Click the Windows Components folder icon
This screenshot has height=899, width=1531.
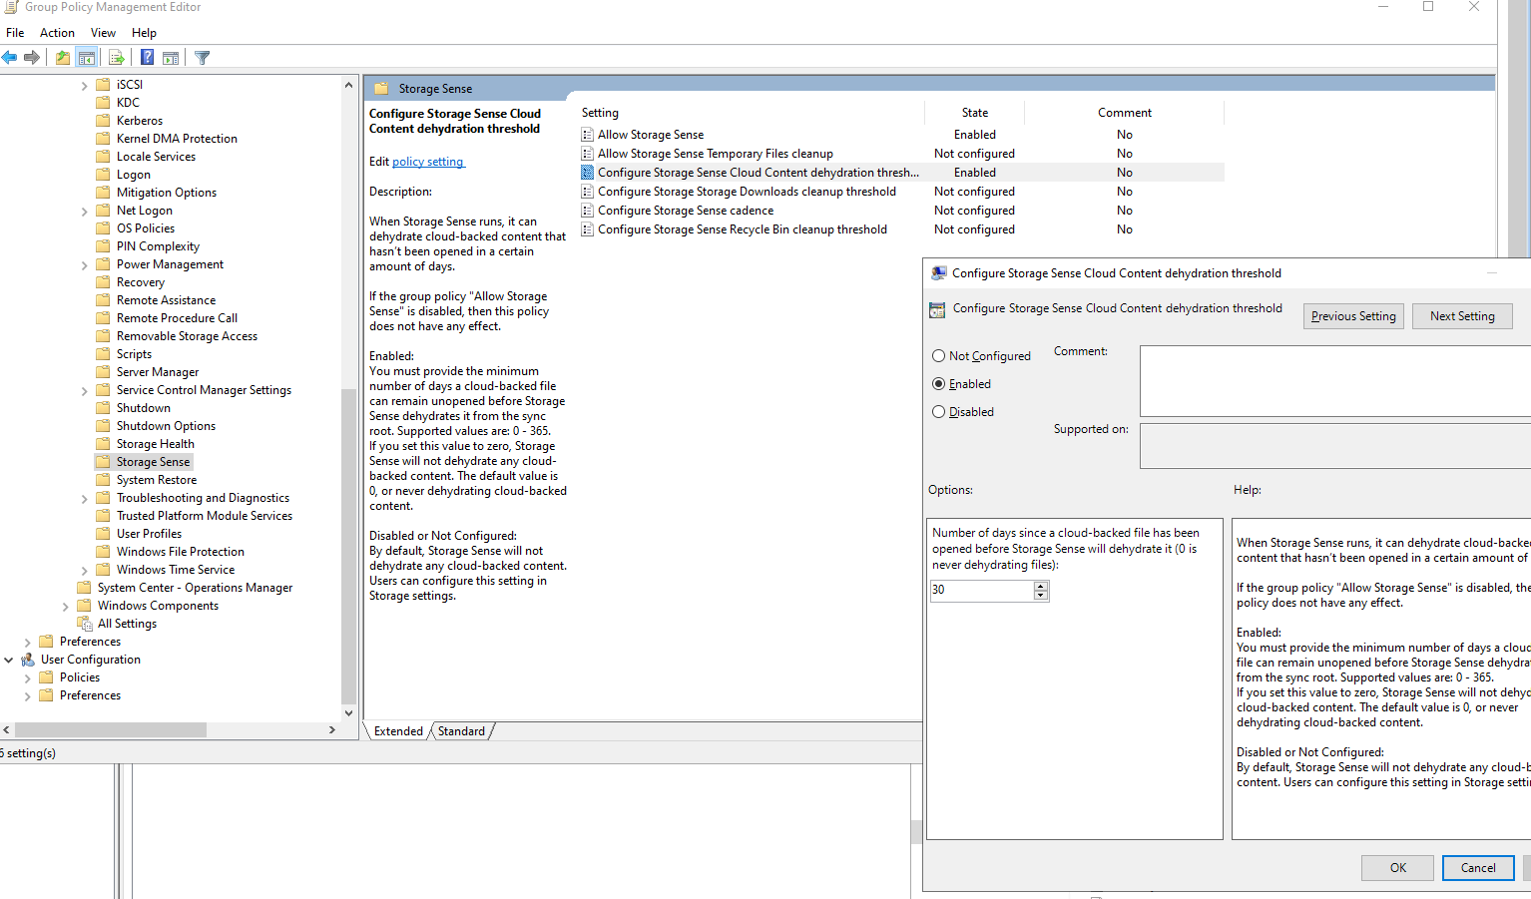click(84, 606)
